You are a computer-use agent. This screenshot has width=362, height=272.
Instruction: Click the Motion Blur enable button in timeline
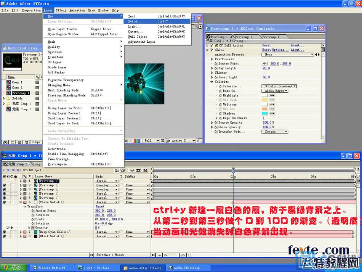(x=145, y=170)
